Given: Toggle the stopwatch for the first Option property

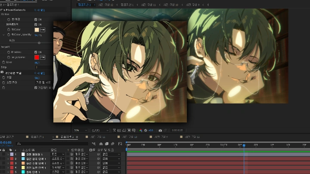Looking at the screenshot, I should click(9, 19).
